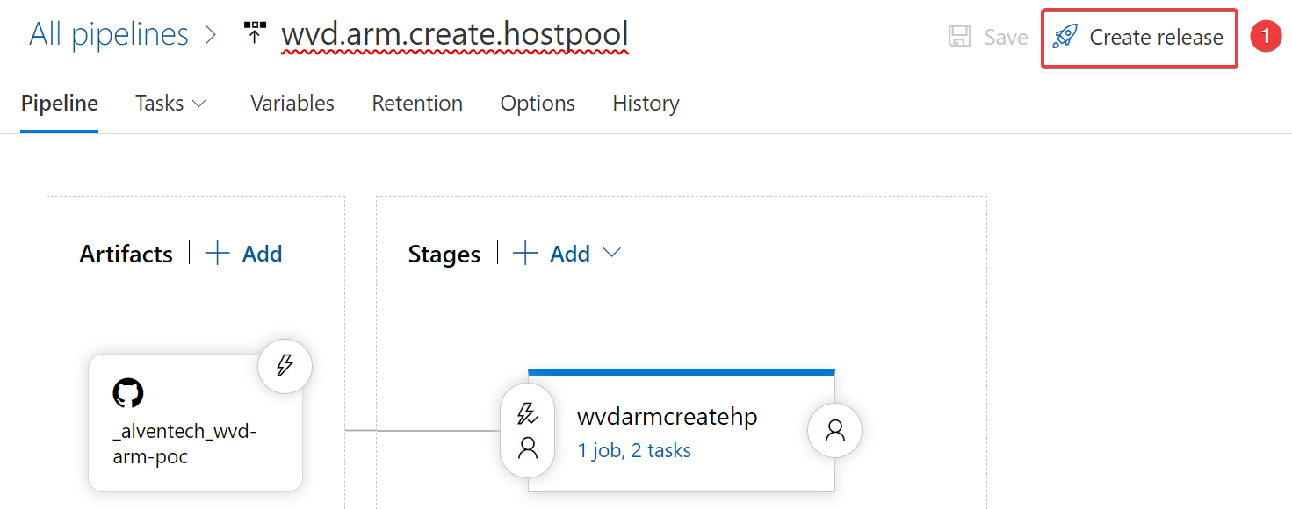Open the Stages Add dropdown chevron

(x=612, y=254)
